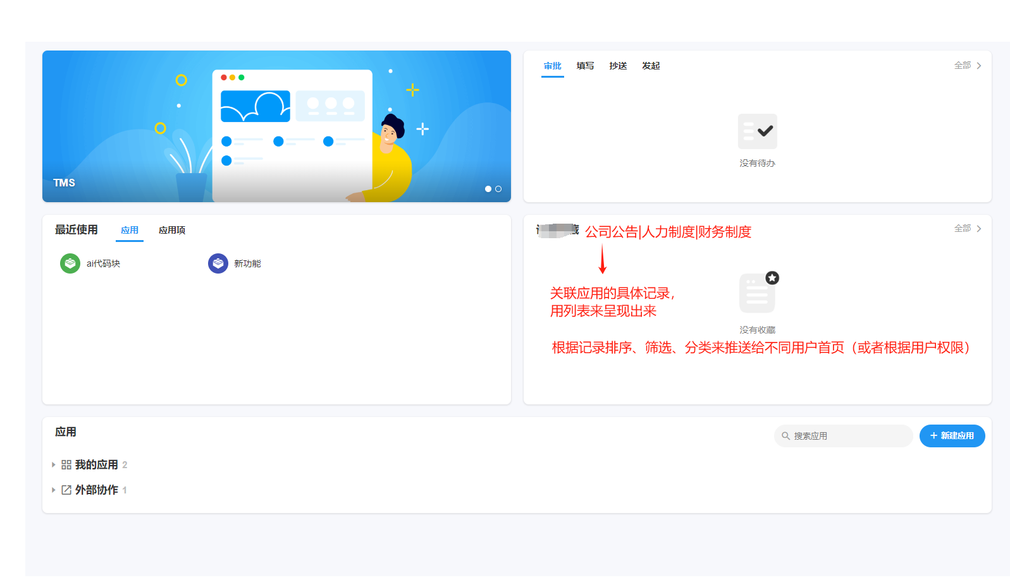Switch to the 应用 tab under 最近使用

coord(130,231)
